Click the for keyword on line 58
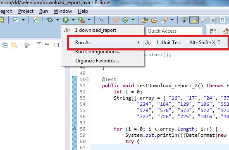Screen dimensions: 229x150 click(118, 129)
